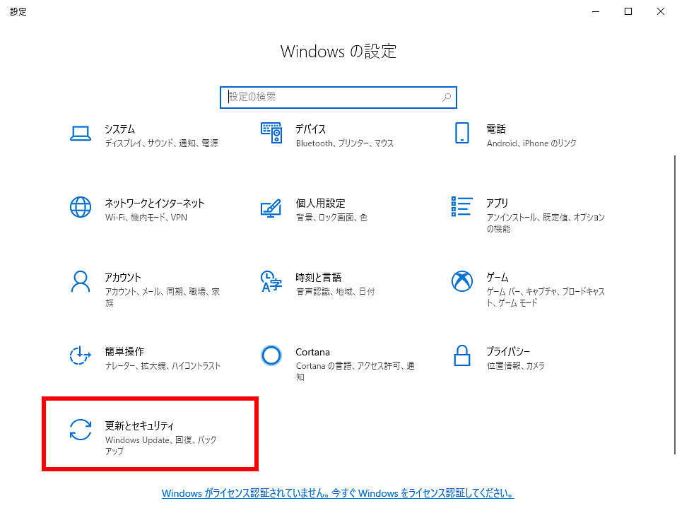This screenshot has height=513, width=677.
Task: Select the 電話 phone icon
Action: [461, 133]
